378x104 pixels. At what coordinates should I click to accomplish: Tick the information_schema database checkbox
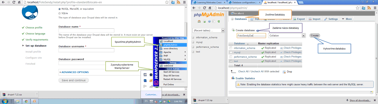(231, 48)
